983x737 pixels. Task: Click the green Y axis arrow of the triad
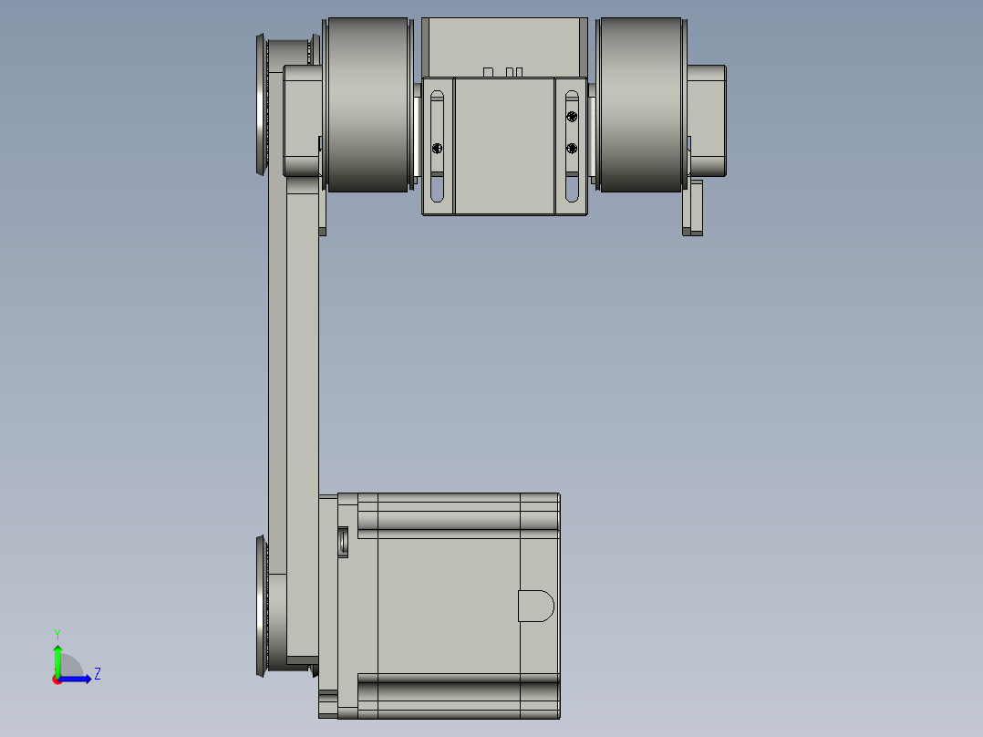click(x=57, y=659)
